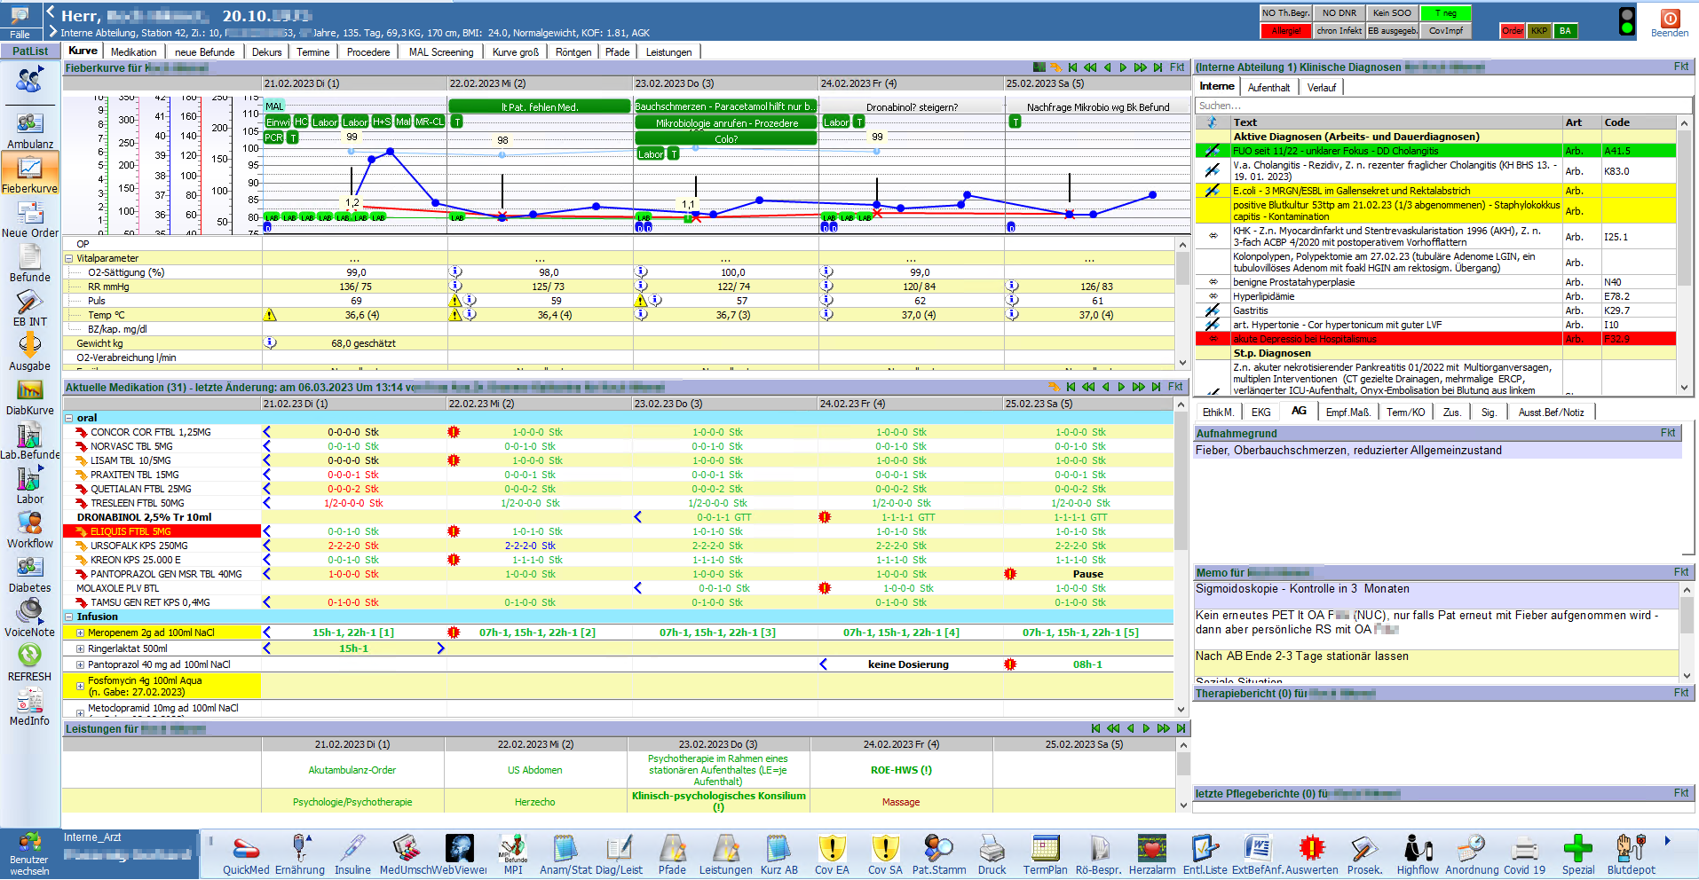Expand Ringerlaktat 500ml row

[80, 648]
